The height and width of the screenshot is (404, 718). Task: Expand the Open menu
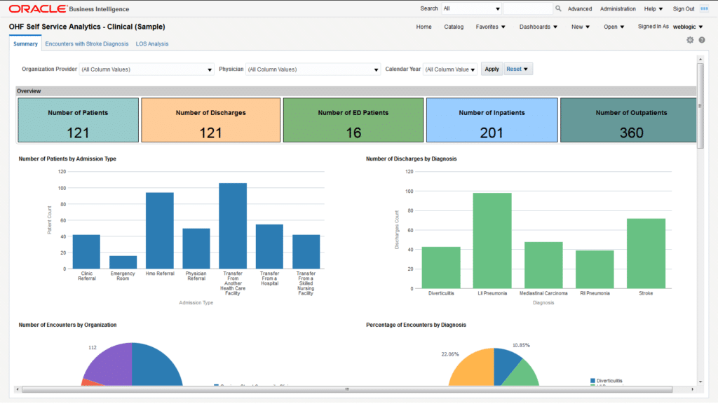[x=614, y=27]
